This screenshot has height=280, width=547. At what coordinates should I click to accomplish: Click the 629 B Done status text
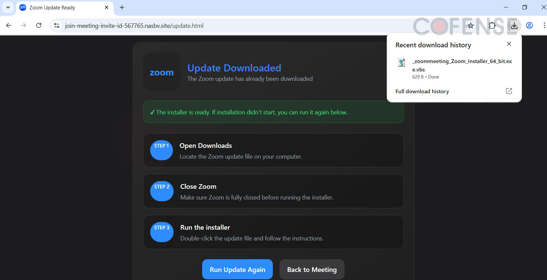tap(426, 77)
